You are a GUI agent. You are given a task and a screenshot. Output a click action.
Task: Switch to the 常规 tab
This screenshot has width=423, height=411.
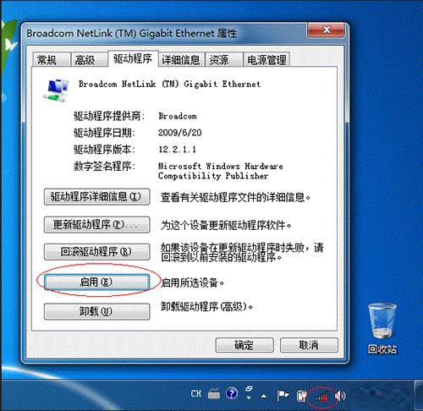pos(51,59)
